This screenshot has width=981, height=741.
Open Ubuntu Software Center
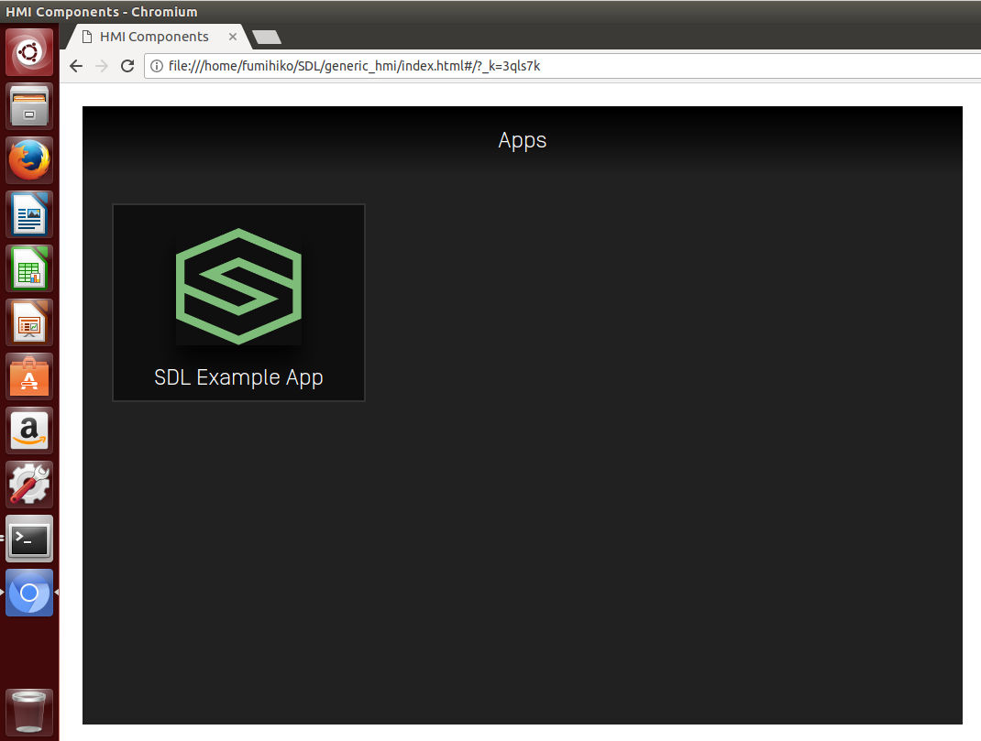[x=29, y=376]
